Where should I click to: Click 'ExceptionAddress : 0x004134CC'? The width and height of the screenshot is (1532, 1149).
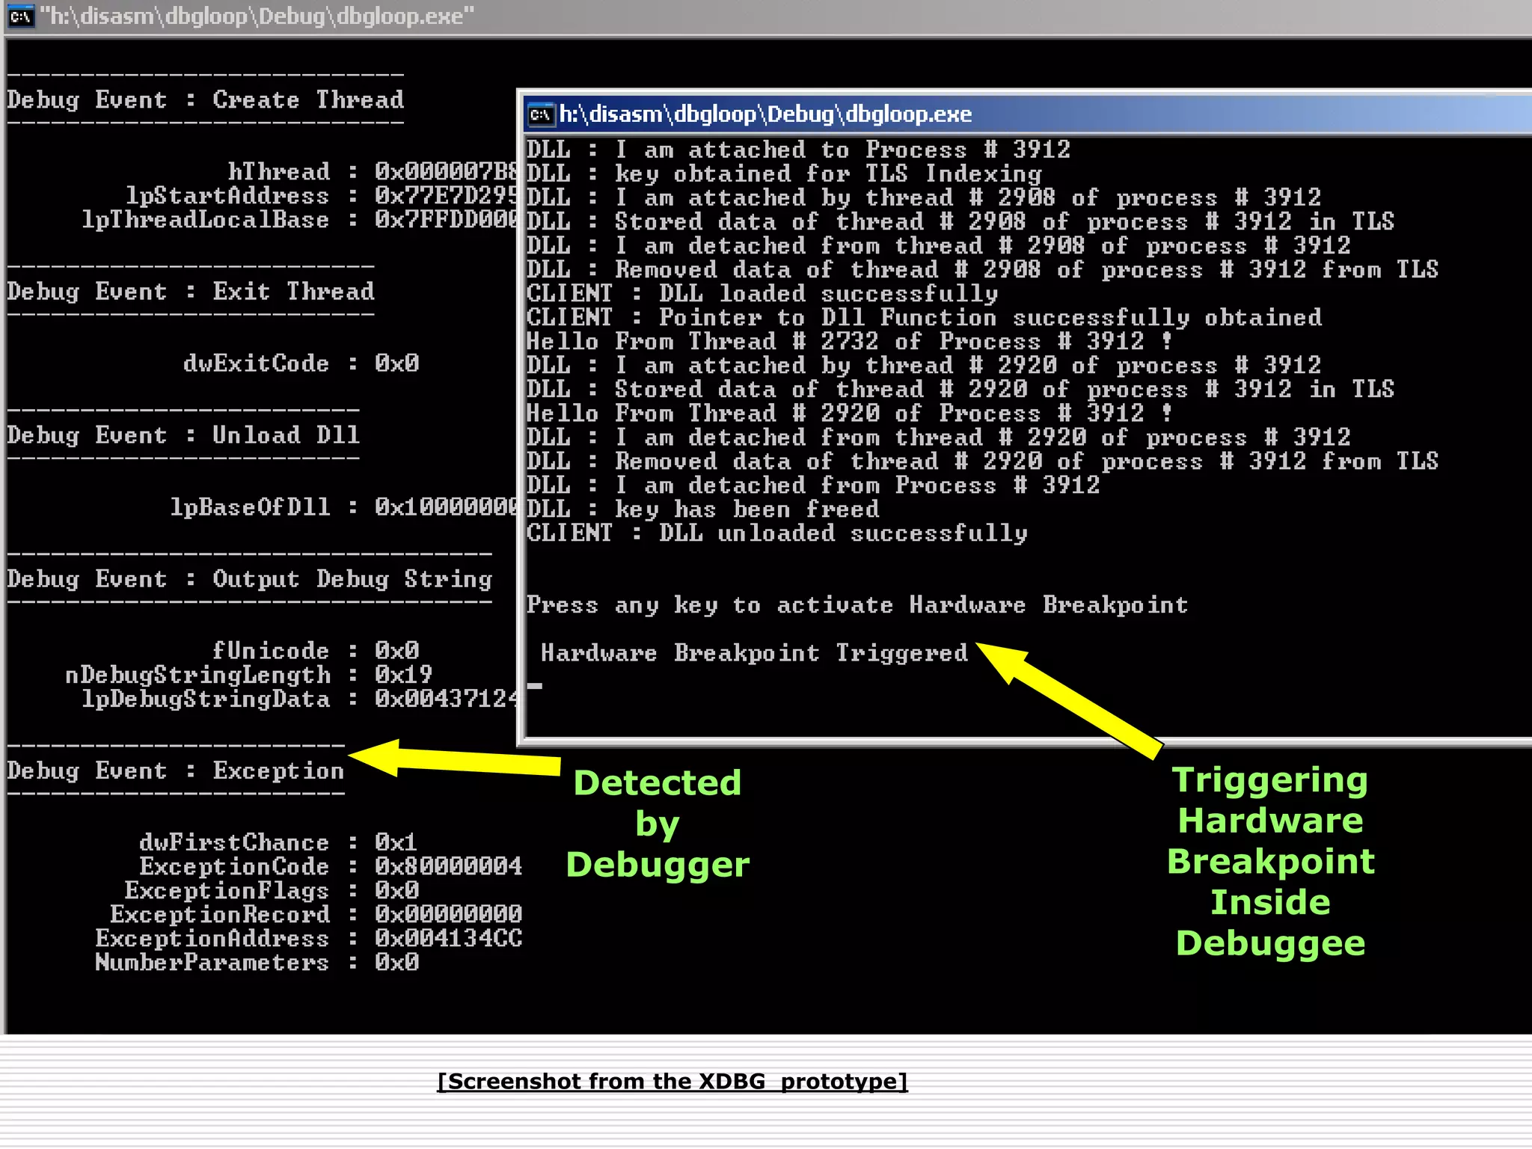[x=308, y=938]
